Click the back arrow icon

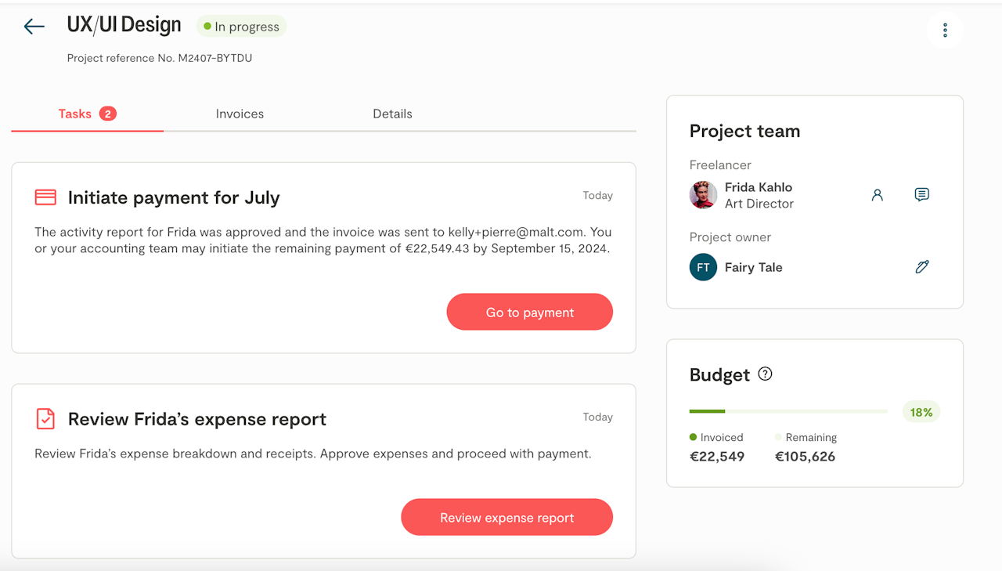(34, 27)
